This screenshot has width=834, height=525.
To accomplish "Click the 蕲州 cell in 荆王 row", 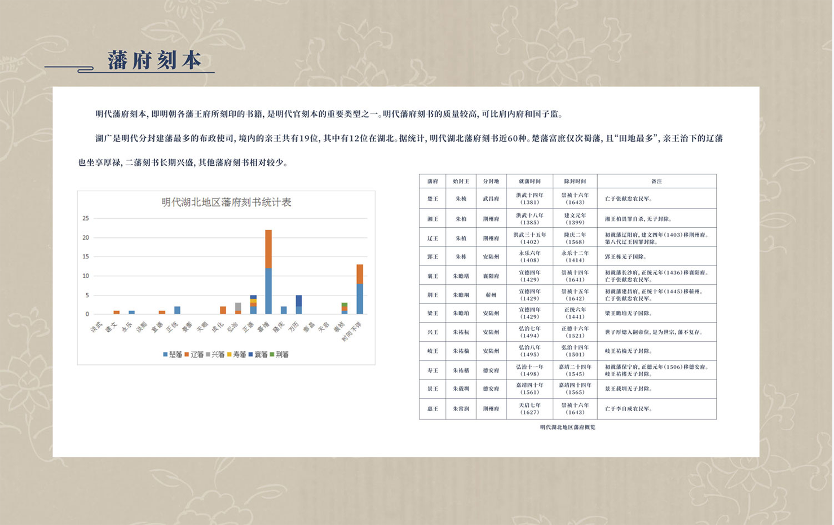I will 491,294.
